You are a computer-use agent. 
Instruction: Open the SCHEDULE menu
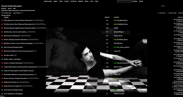[x=73, y=1]
